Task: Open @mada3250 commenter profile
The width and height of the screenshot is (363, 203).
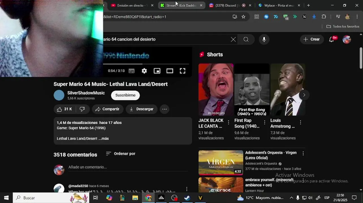Action: point(78,186)
